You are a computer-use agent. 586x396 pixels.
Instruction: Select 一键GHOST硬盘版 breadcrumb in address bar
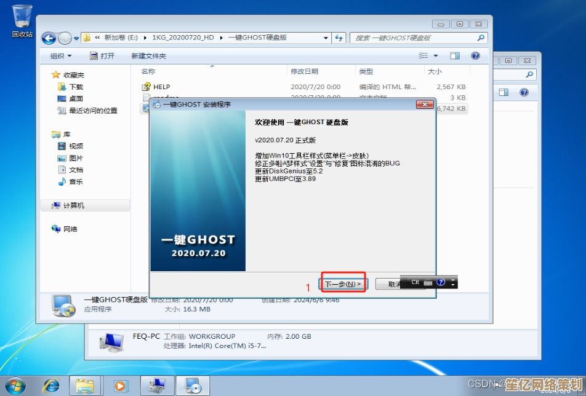pos(257,38)
